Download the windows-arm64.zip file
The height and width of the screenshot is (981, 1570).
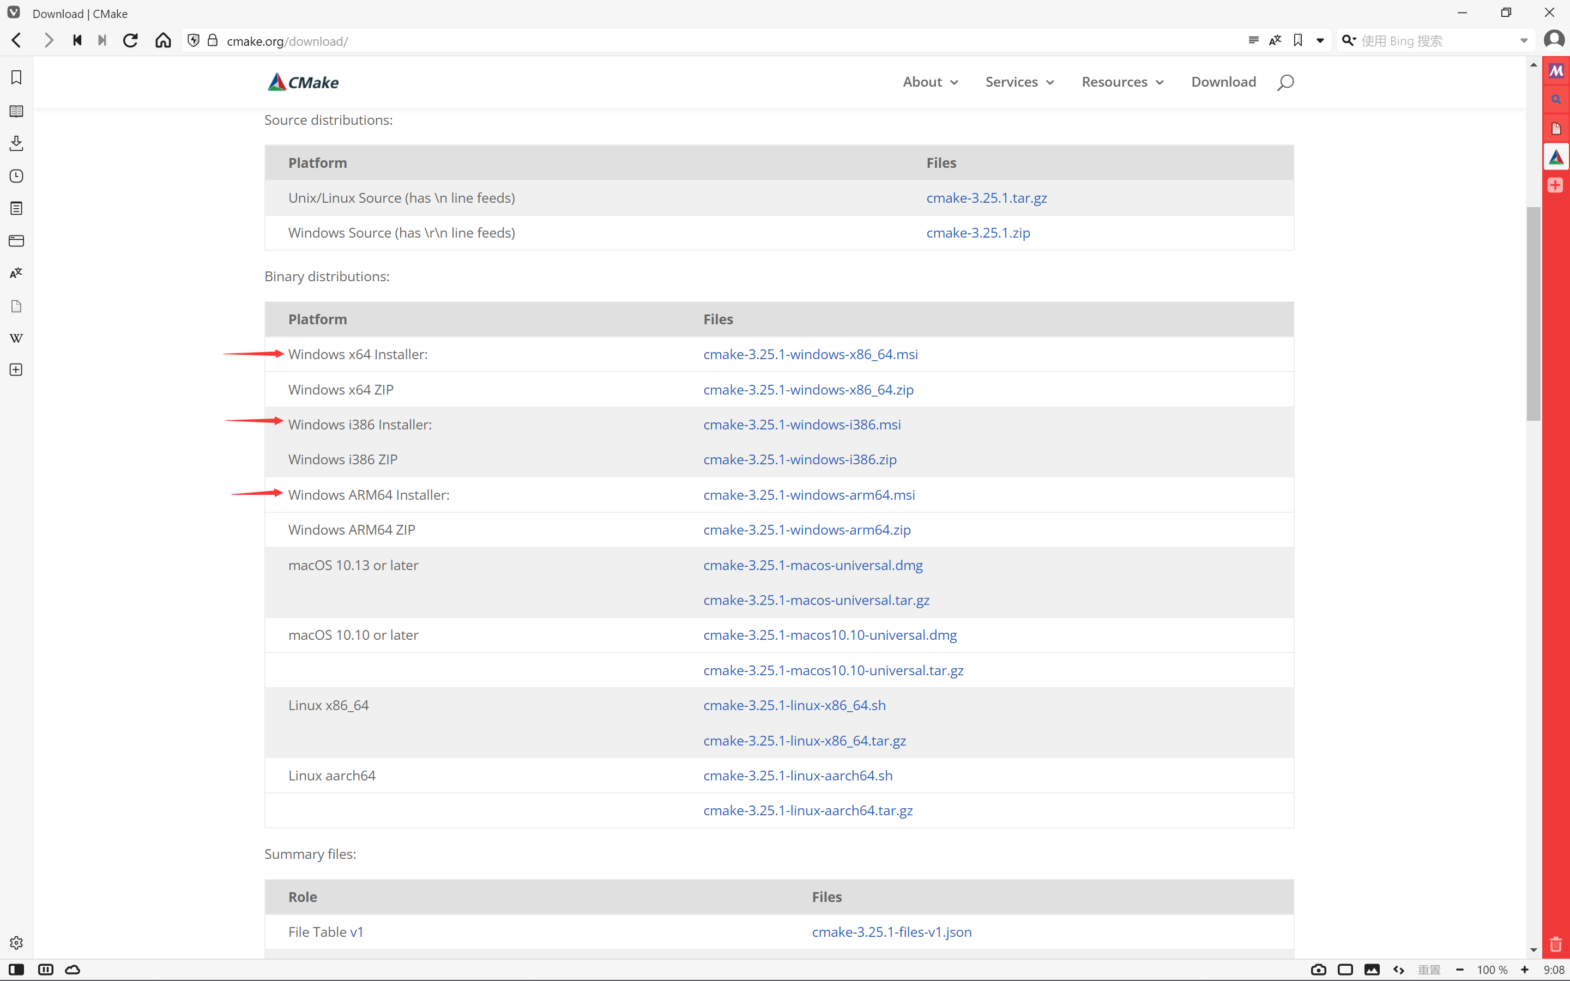(x=807, y=529)
